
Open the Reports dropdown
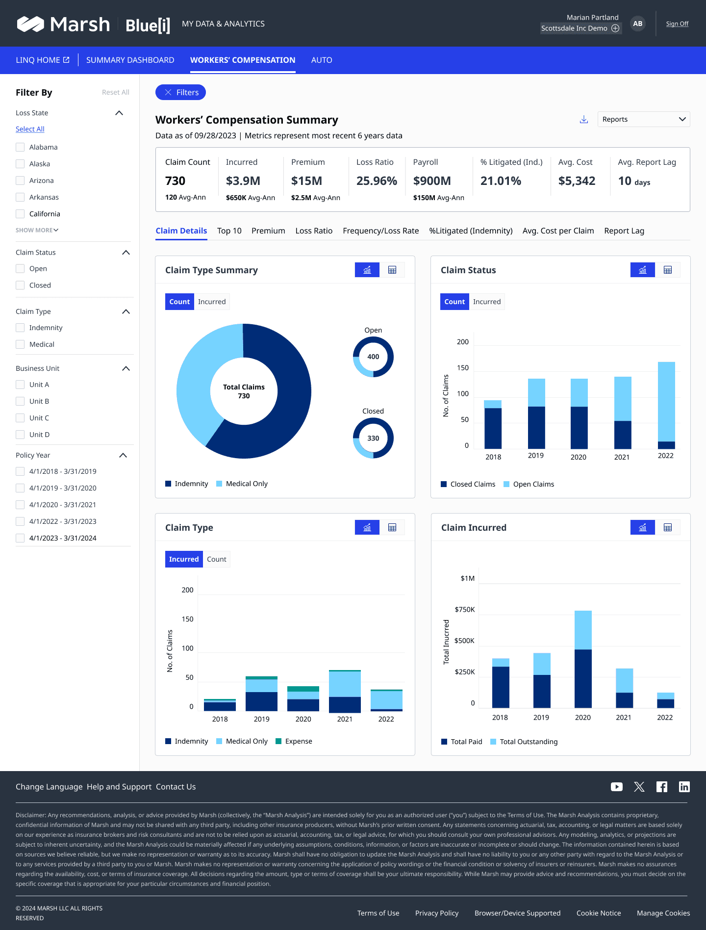point(644,119)
